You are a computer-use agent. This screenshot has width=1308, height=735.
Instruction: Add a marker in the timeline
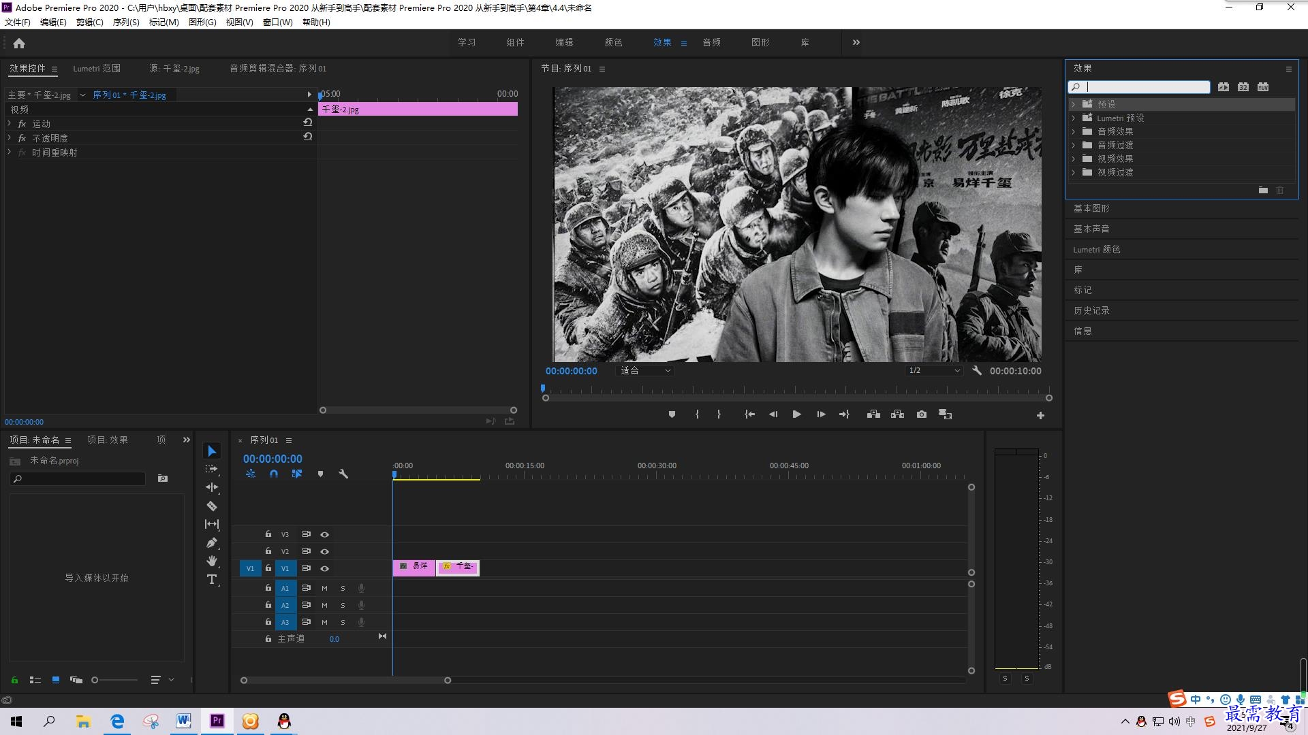tap(320, 474)
